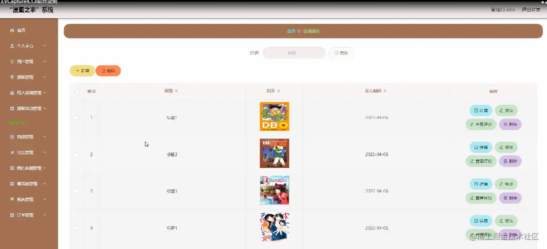Click the 标题4 cell text
Screen dimensions: 547x249
[172, 228]
